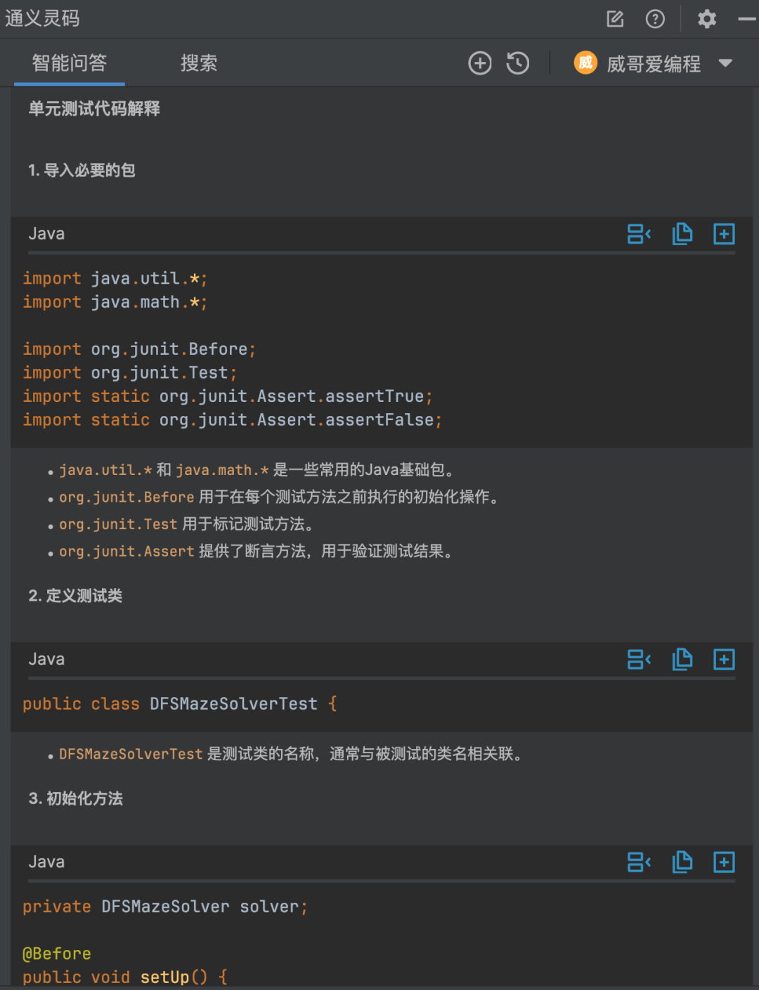Switch to the 智能问答 tab
Viewport: 759px width, 990px height.
point(70,63)
